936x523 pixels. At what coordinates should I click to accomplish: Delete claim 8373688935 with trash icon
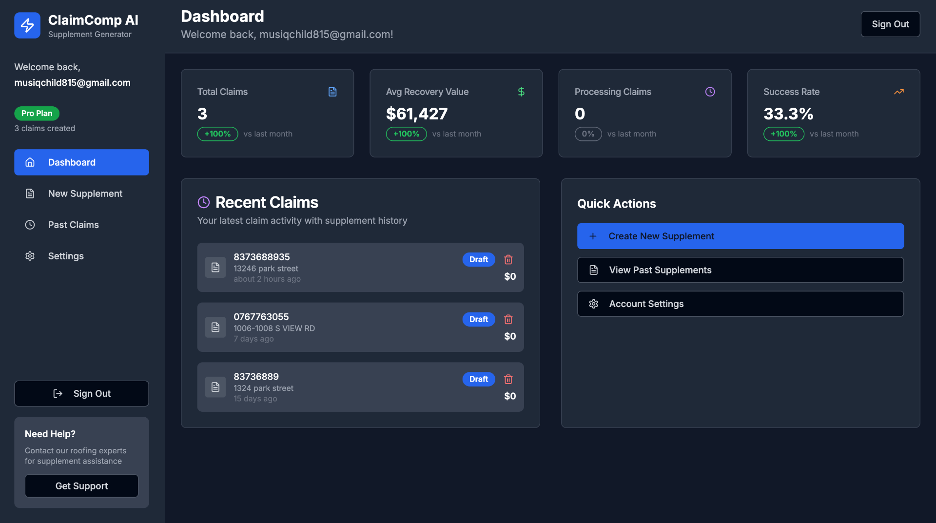coord(508,259)
